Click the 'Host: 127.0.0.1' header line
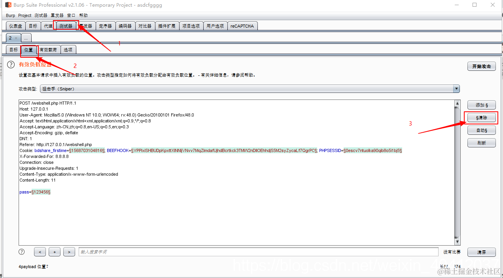This screenshot has height=278, width=503. click(34, 109)
